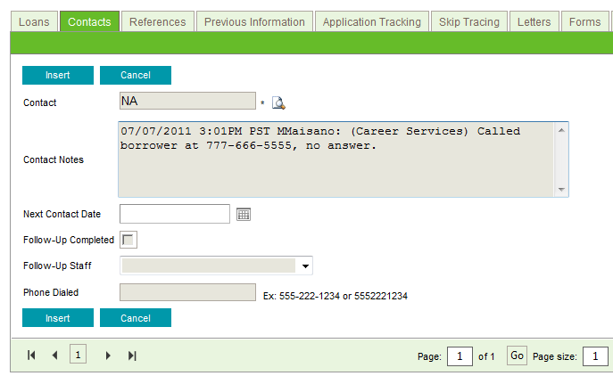Click the bottom Cancel button

[x=135, y=318]
